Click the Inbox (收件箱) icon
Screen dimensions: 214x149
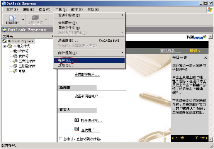coord(15,51)
